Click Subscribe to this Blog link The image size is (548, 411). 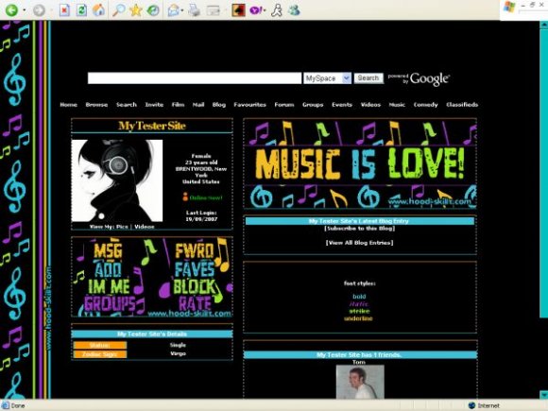[360, 229]
